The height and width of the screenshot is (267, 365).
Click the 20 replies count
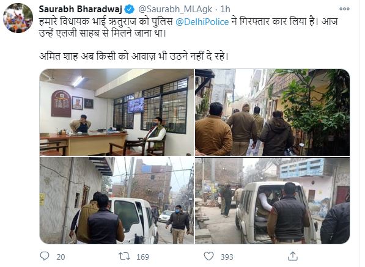(61, 257)
